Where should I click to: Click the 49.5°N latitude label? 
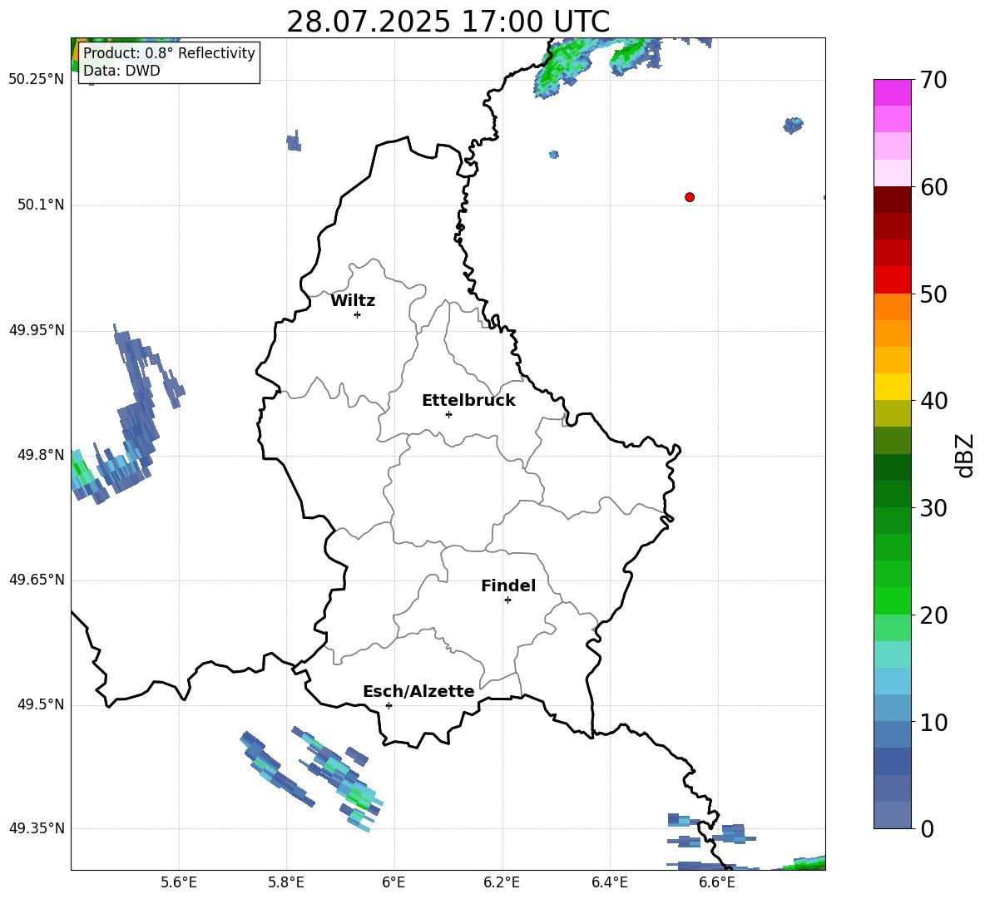(40, 705)
